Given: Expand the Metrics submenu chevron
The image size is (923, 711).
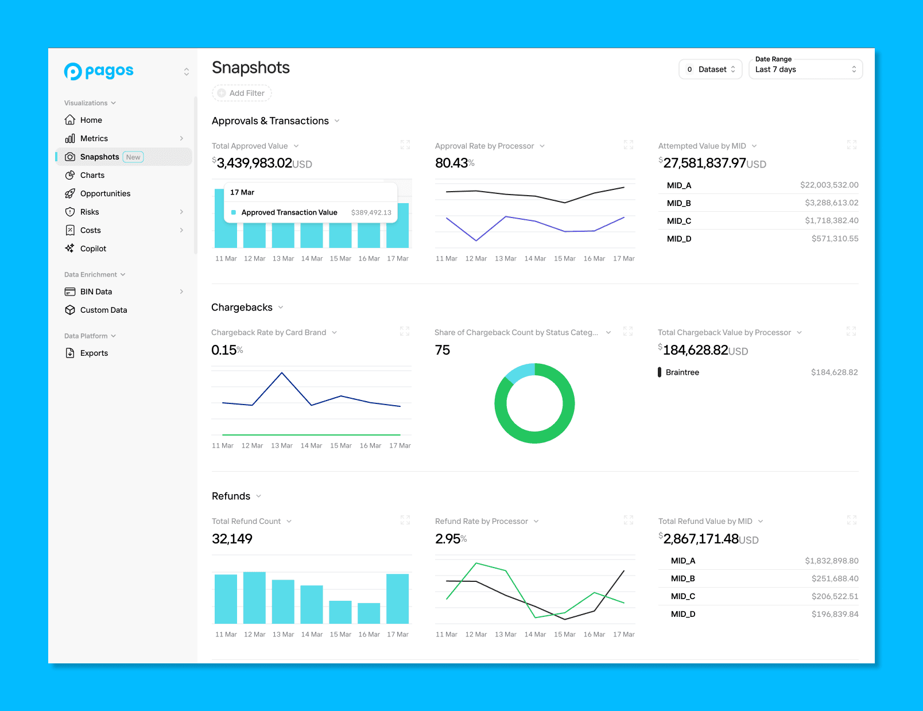Looking at the screenshot, I should click(181, 138).
